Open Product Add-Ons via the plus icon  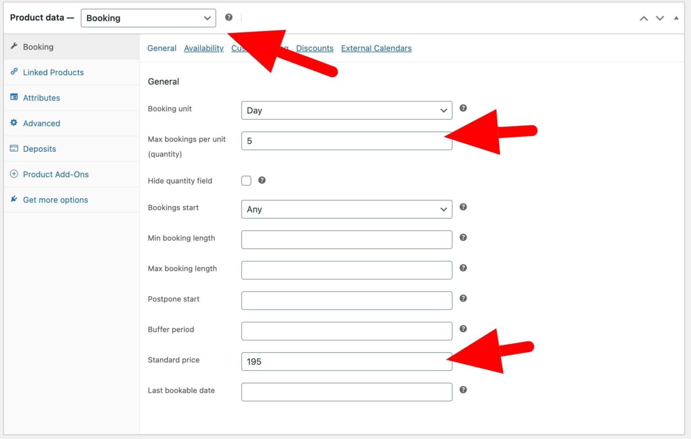(x=14, y=174)
